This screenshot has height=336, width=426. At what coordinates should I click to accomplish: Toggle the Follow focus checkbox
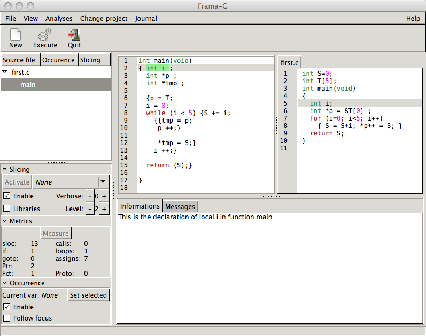(x=7, y=318)
